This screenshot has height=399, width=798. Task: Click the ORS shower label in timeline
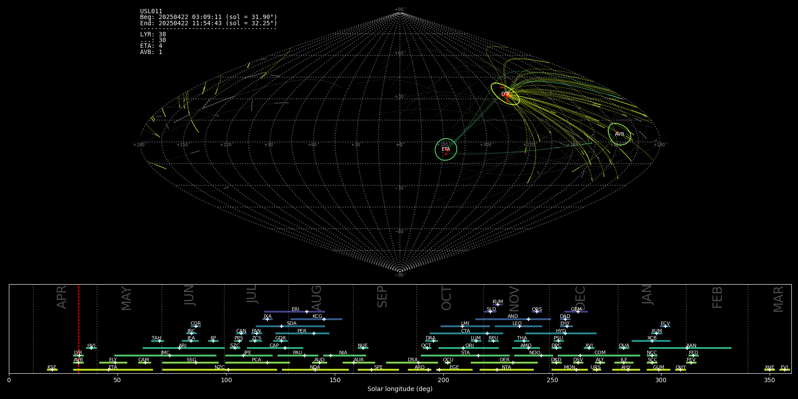click(537, 309)
